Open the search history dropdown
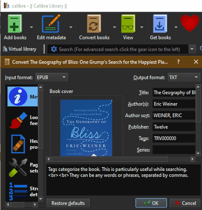This screenshot has height=210, width=202. [x=192, y=49]
